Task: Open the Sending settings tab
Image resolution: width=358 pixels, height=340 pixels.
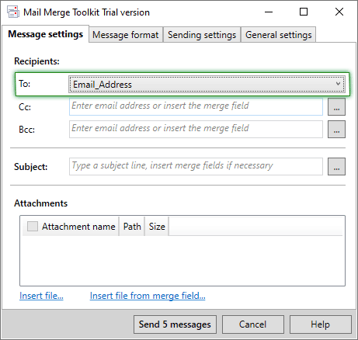Action: pyautogui.click(x=202, y=35)
